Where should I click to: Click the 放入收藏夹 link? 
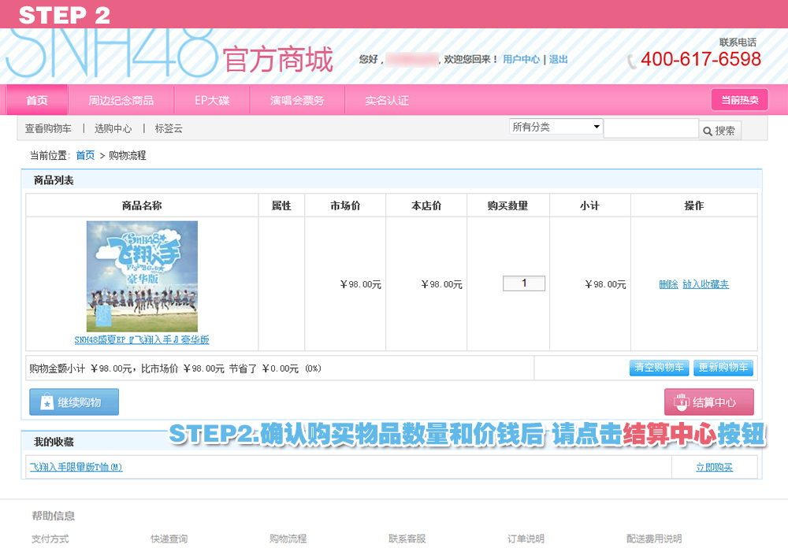point(705,284)
